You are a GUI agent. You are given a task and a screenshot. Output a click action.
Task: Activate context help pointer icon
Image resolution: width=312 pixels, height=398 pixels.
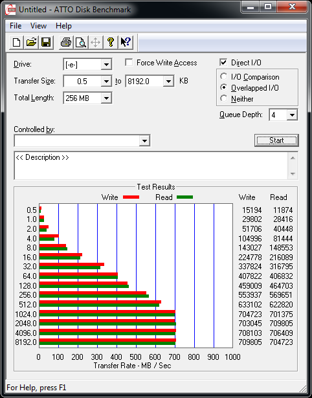(126, 42)
